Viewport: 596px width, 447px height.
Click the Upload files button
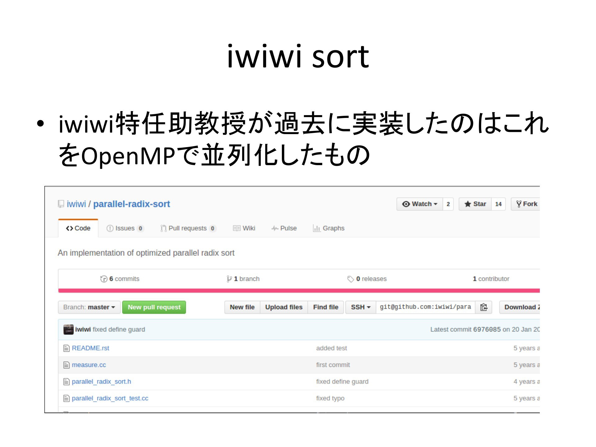284,307
